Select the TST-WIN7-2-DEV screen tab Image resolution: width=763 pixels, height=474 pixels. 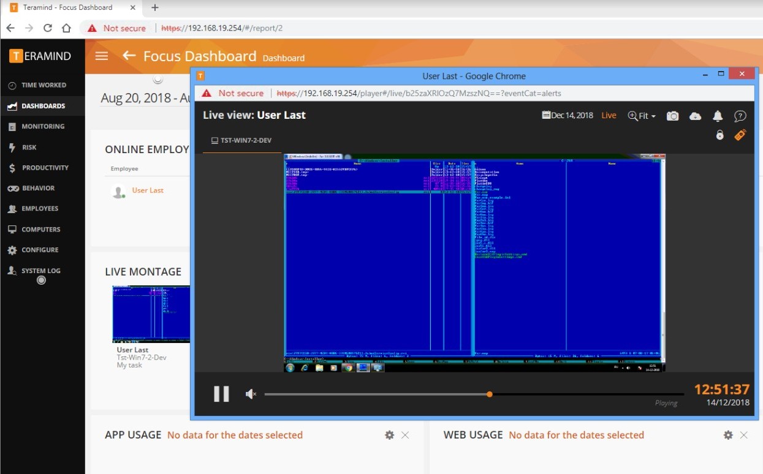[241, 140]
